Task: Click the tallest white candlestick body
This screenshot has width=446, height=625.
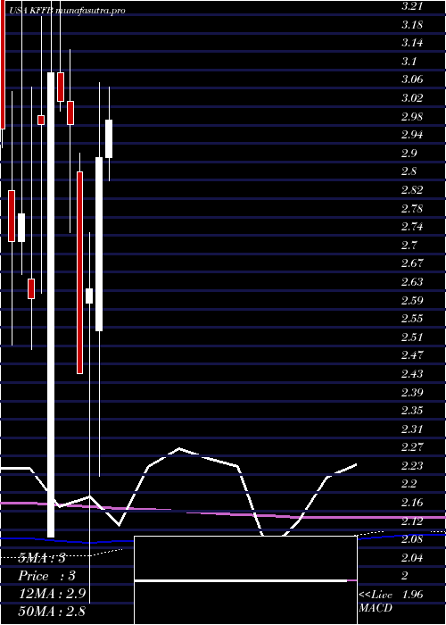Action: 51,304
